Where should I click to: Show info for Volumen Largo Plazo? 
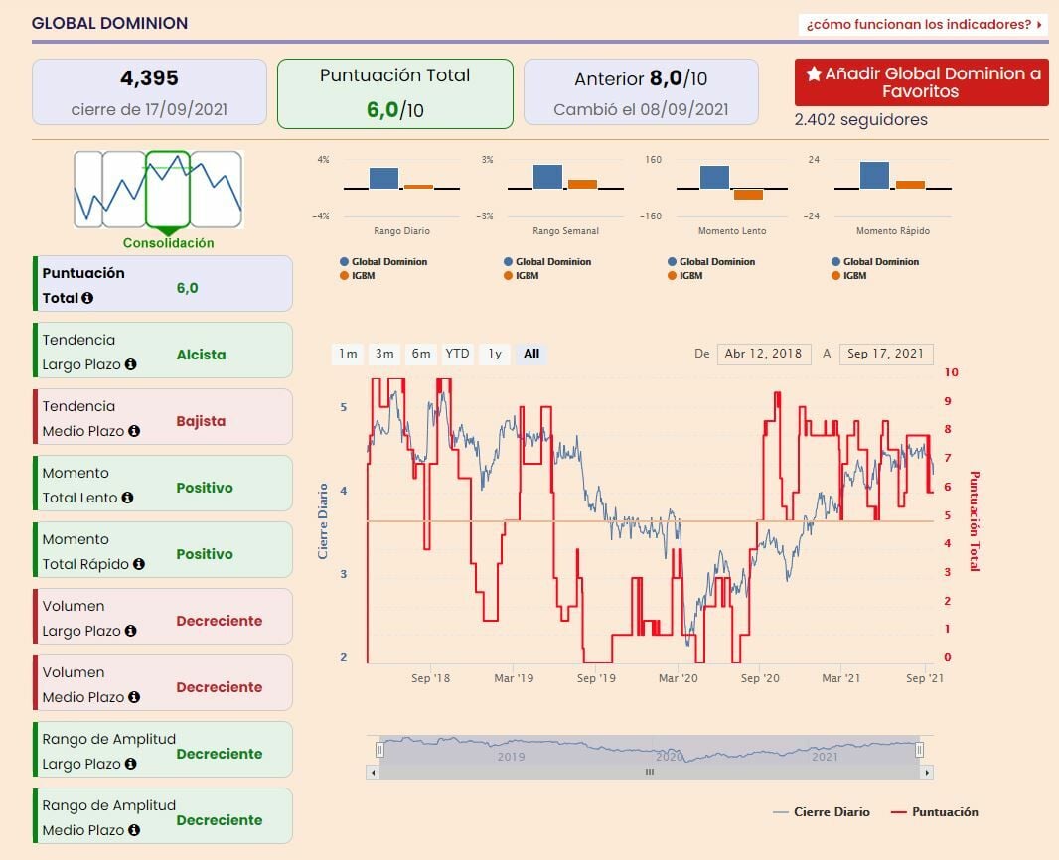[131, 631]
